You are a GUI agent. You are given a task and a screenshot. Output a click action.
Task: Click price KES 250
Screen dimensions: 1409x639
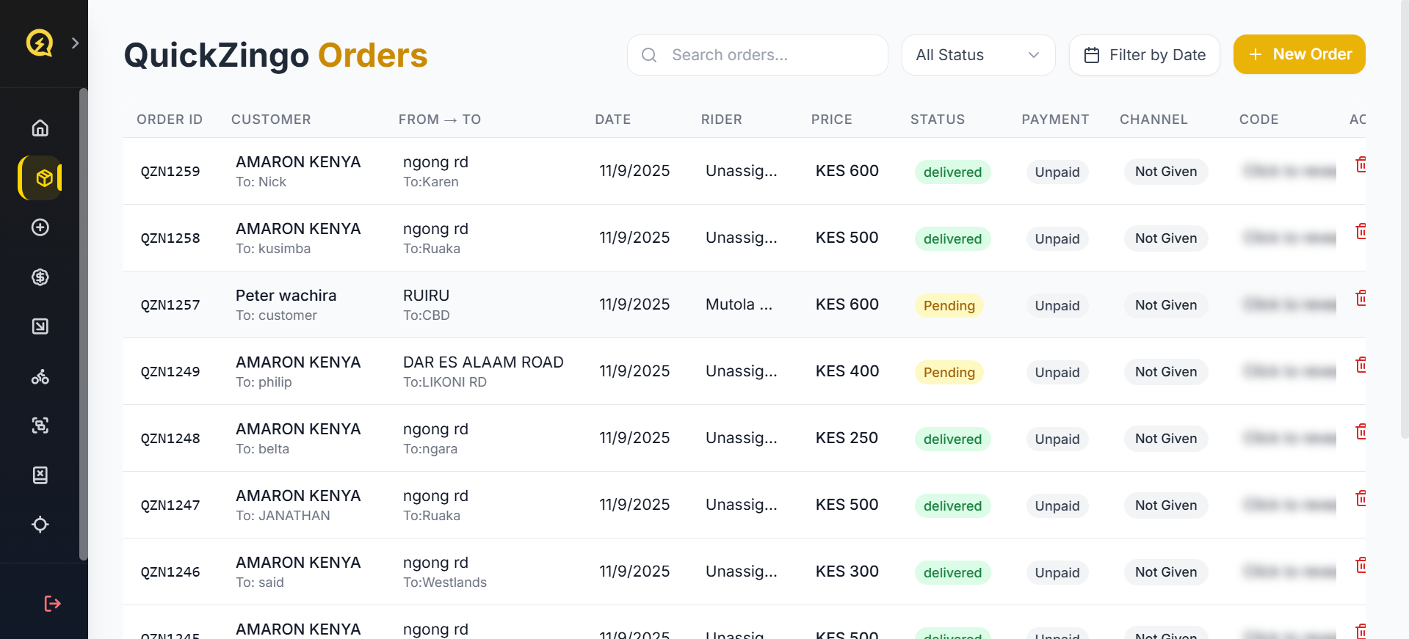coord(847,438)
